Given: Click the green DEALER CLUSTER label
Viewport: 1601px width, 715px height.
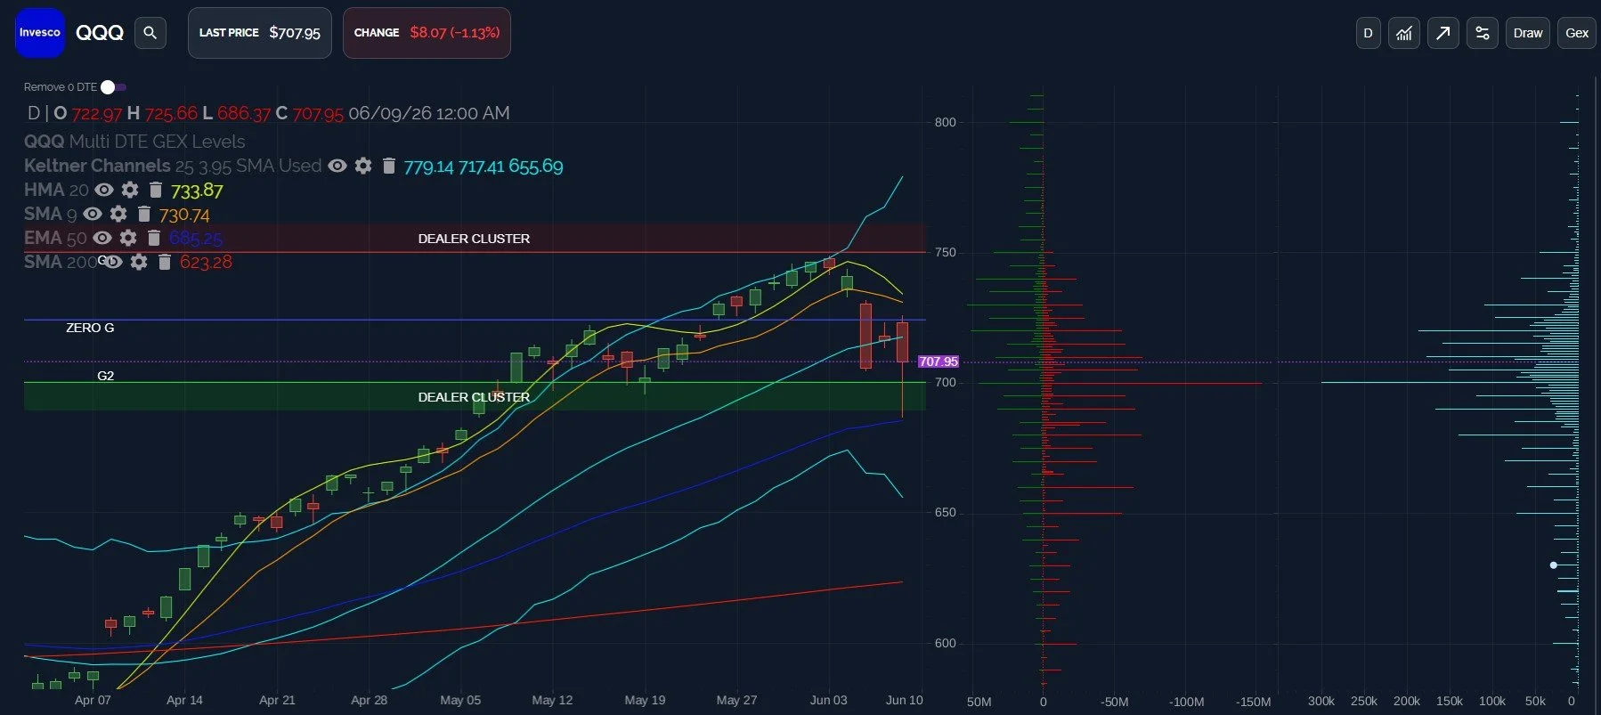Looking at the screenshot, I should pos(474,397).
